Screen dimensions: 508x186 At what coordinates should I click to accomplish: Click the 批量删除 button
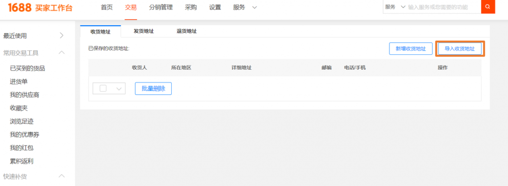coord(153,89)
